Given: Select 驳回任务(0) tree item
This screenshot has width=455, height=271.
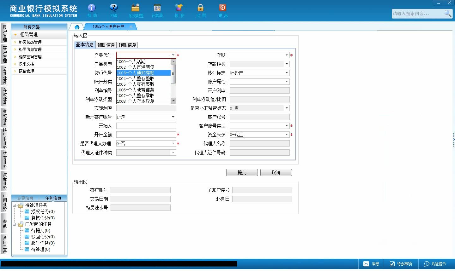Looking at the screenshot, I should [x=43, y=237].
